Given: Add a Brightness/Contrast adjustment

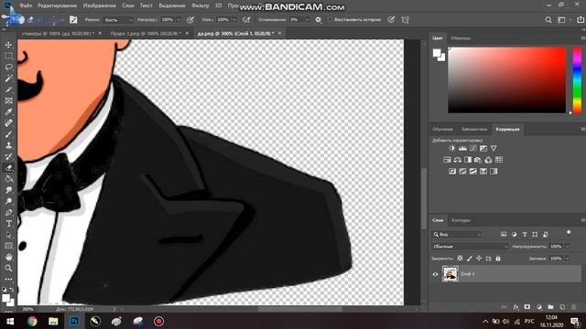Looking at the screenshot, I should (451, 148).
